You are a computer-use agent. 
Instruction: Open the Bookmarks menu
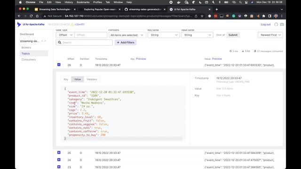[x=83, y=2]
